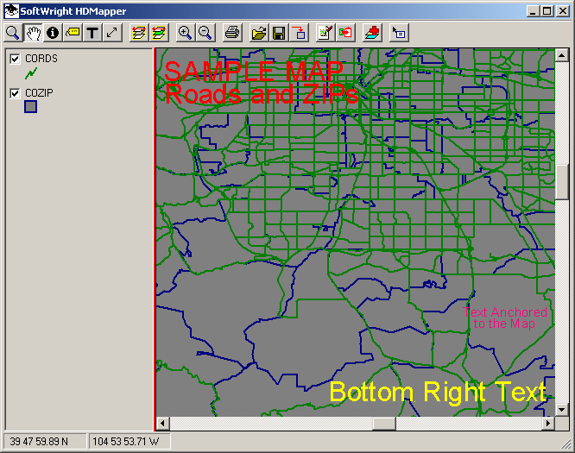Image resolution: width=575 pixels, height=453 pixels.
Task: Click the 'SAMPLE MAP' red title text
Action: (x=254, y=71)
